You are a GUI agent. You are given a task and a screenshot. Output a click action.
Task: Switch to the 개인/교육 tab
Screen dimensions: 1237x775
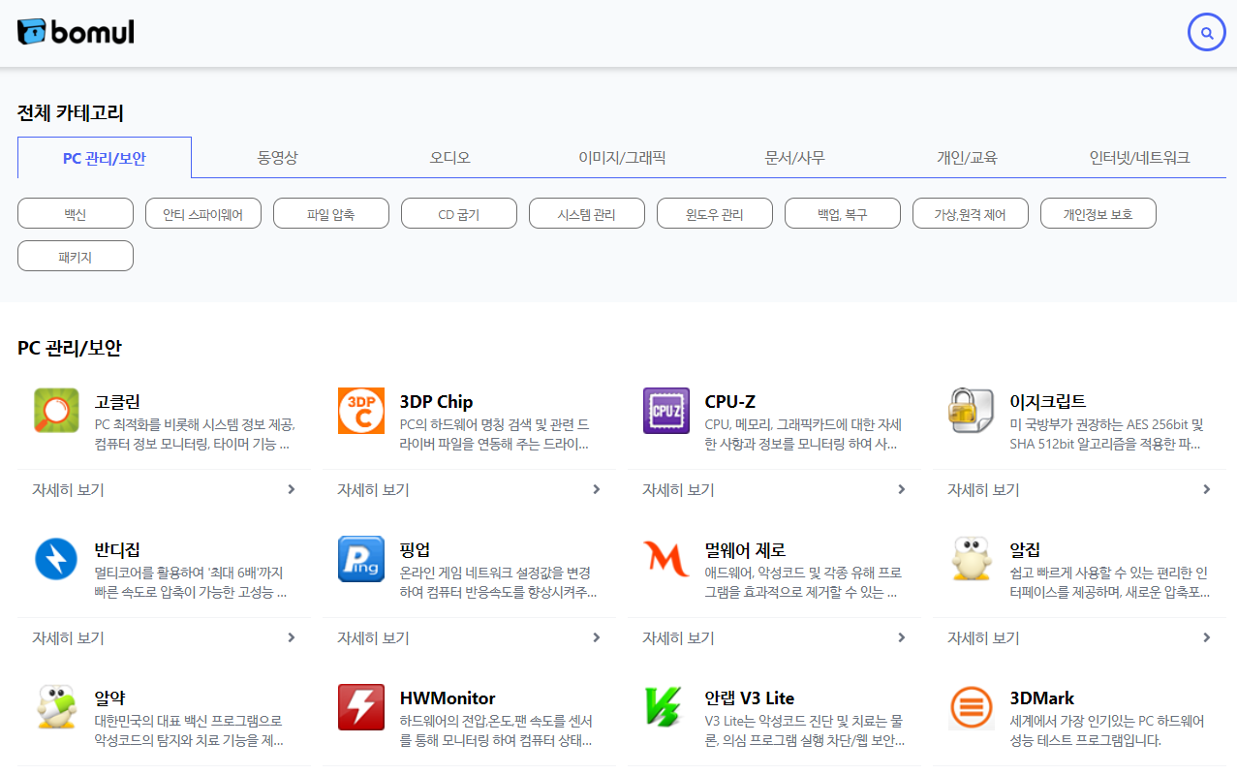point(967,158)
